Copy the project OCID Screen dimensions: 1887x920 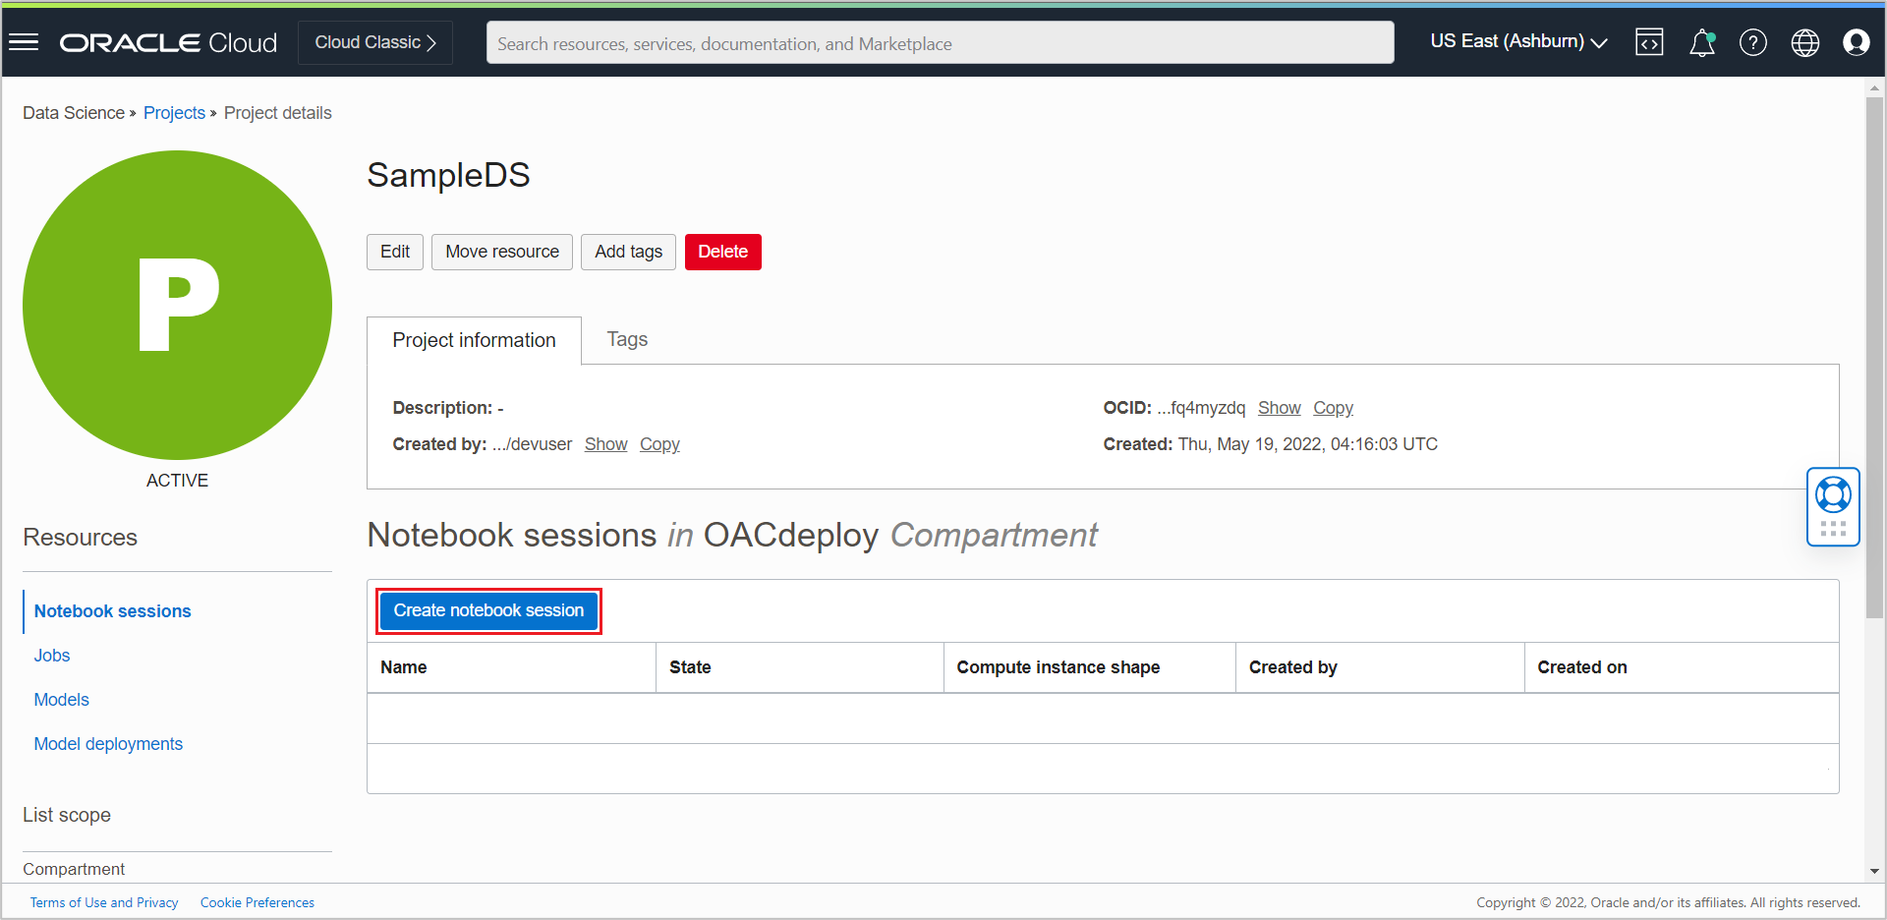(1333, 408)
